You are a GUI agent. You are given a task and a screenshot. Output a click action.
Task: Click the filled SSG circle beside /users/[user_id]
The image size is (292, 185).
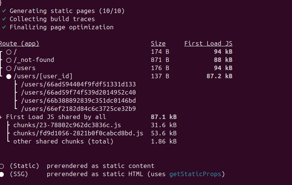coord(9,76)
